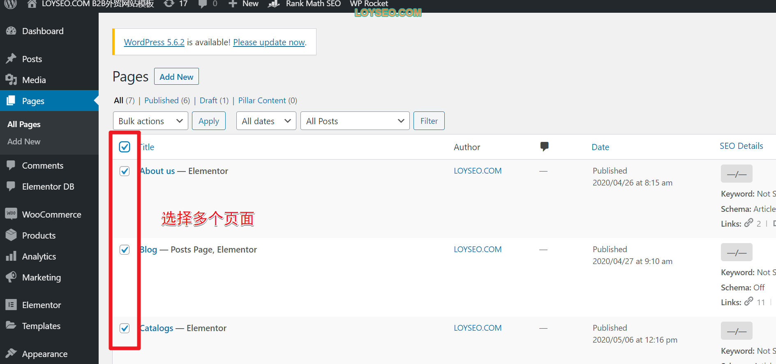Screen dimensions: 776x364
Task: Open the Posts menu item
Action: pos(49,59)
